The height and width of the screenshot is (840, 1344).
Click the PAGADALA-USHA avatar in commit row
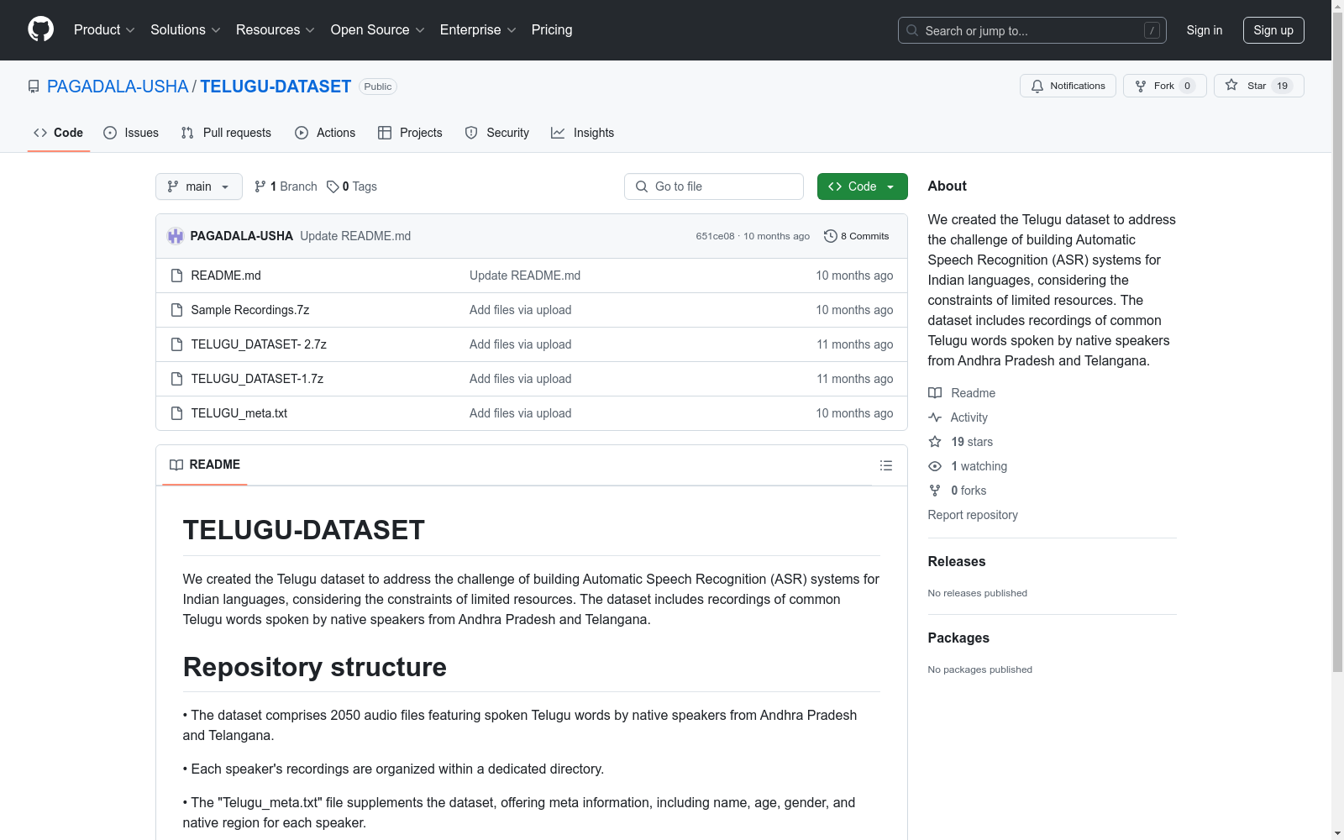pos(176,236)
